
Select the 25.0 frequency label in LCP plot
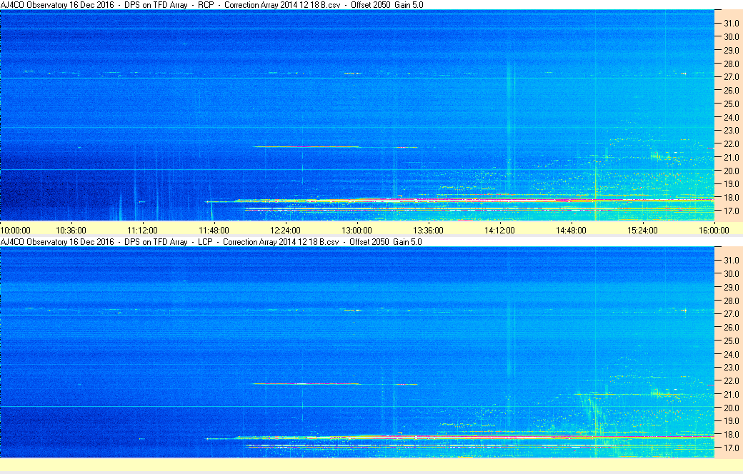pyautogui.click(x=731, y=341)
